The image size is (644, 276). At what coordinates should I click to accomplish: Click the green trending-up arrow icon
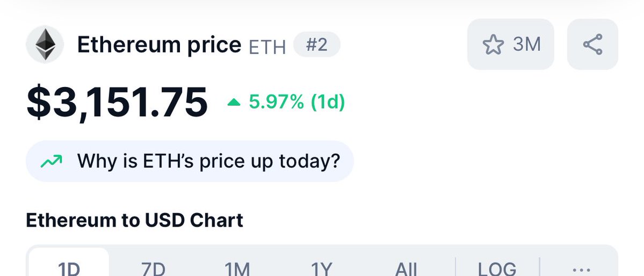tap(52, 161)
